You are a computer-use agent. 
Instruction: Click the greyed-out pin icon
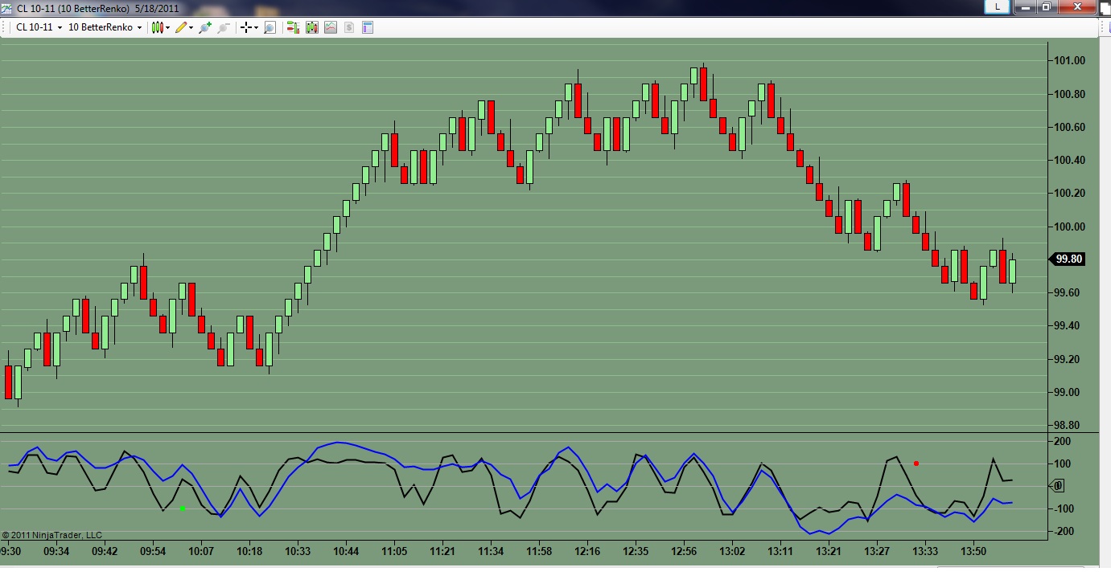[x=224, y=27]
